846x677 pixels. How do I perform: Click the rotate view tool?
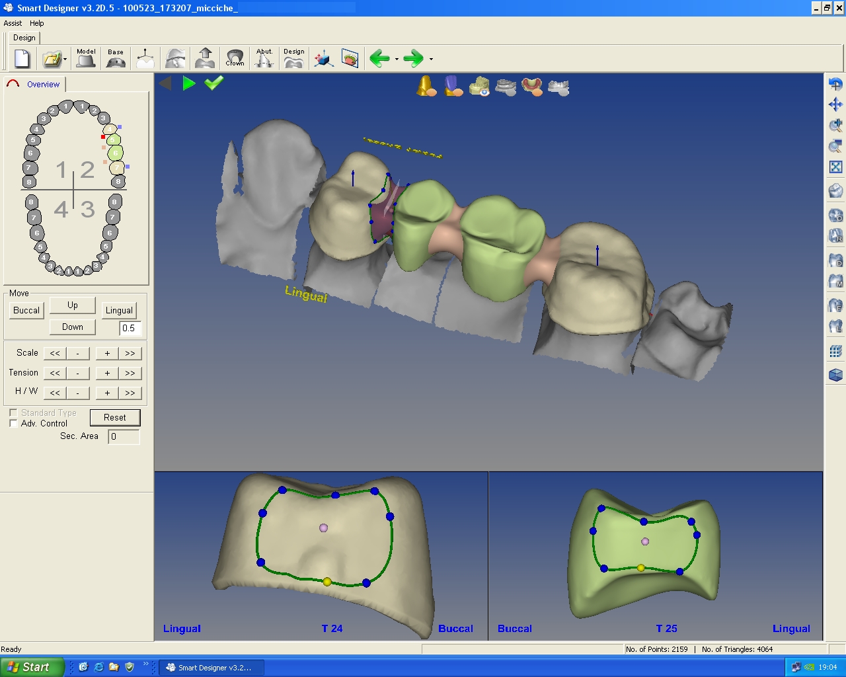coord(835,84)
